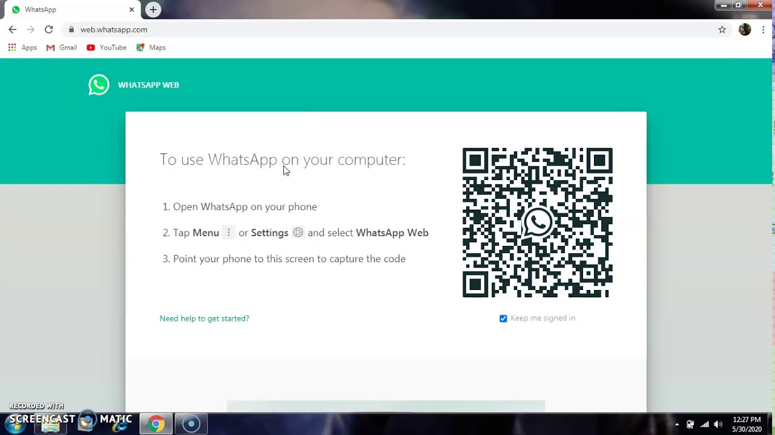Click the network signal tray icon

point(704,424)
